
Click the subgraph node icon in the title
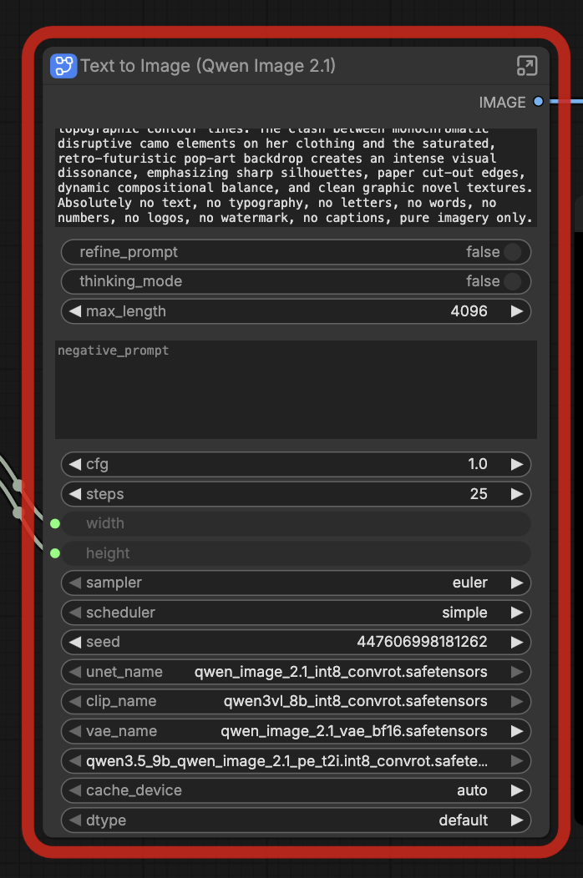(63, 66)
